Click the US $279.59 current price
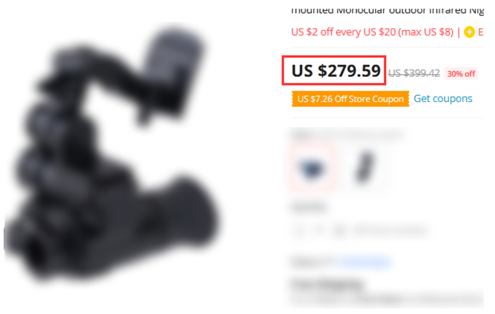Screen dimensions: 495x314 [336, 70]
